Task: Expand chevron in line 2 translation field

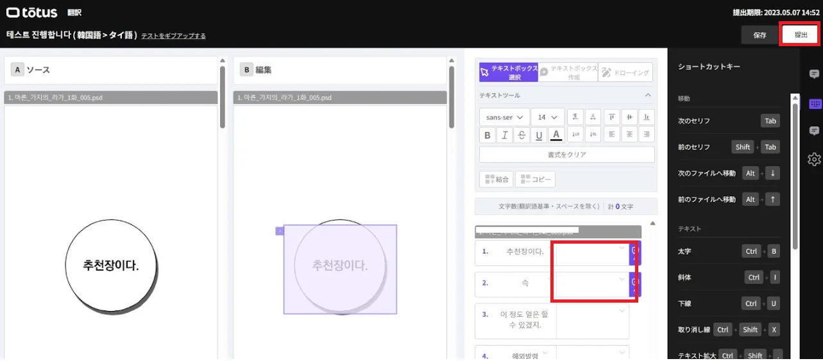Action: [622, 279]
